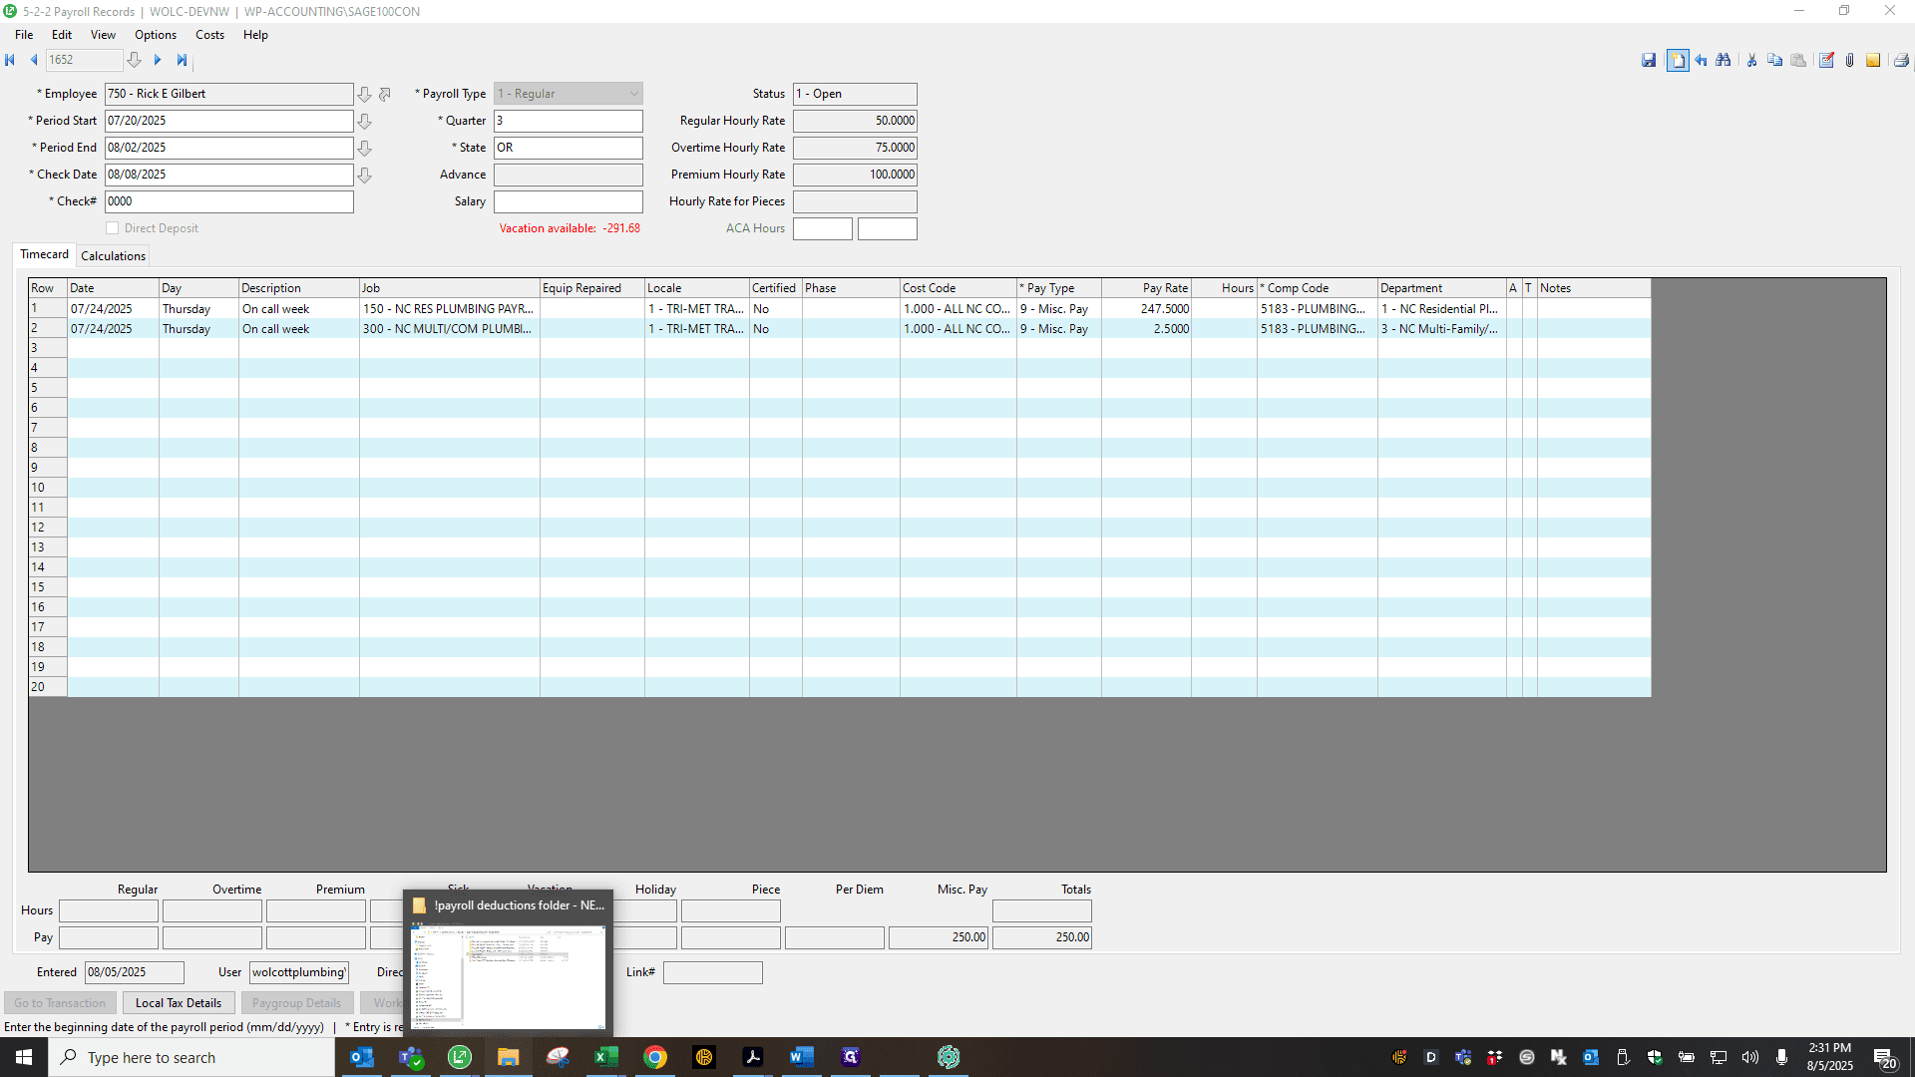Viewport: 1915px width, 1077px height.
Task: Expand the Period Start lookup arrow
Action: click(365, 122)
